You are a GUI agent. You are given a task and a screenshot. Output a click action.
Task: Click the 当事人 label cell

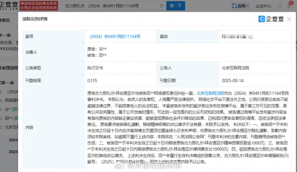tap(53, 52)
